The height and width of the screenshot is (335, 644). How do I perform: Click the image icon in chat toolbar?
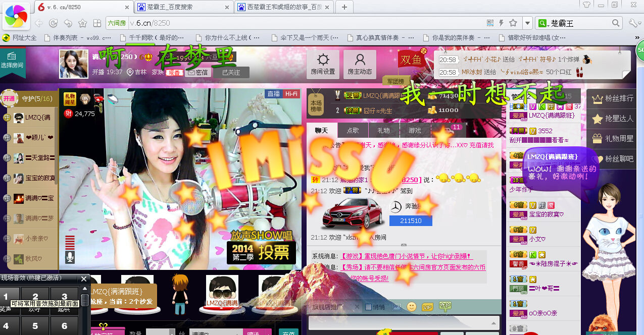click(x=397, y=307)
